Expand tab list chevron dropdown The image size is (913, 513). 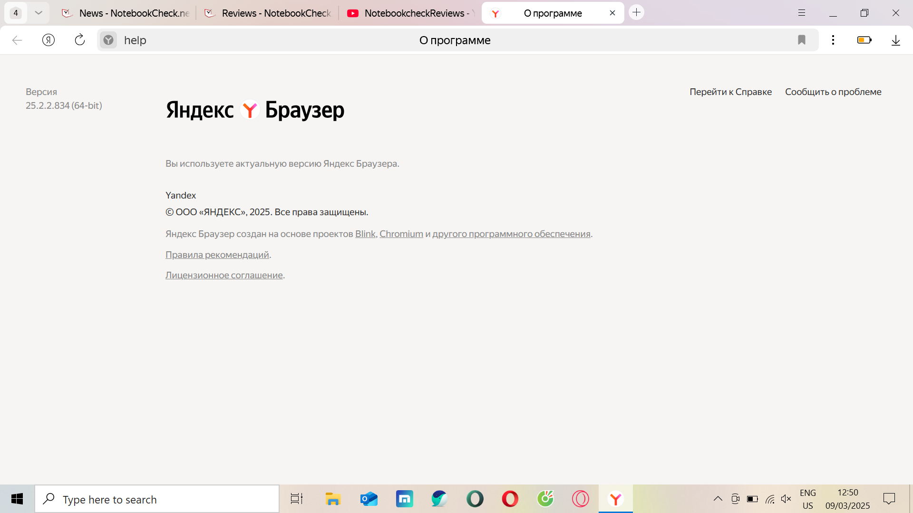(39, 13)
